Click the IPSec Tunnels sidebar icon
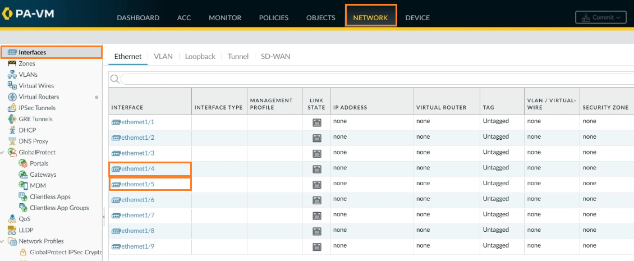Viewport: 634px width, 261px height. 12,108
